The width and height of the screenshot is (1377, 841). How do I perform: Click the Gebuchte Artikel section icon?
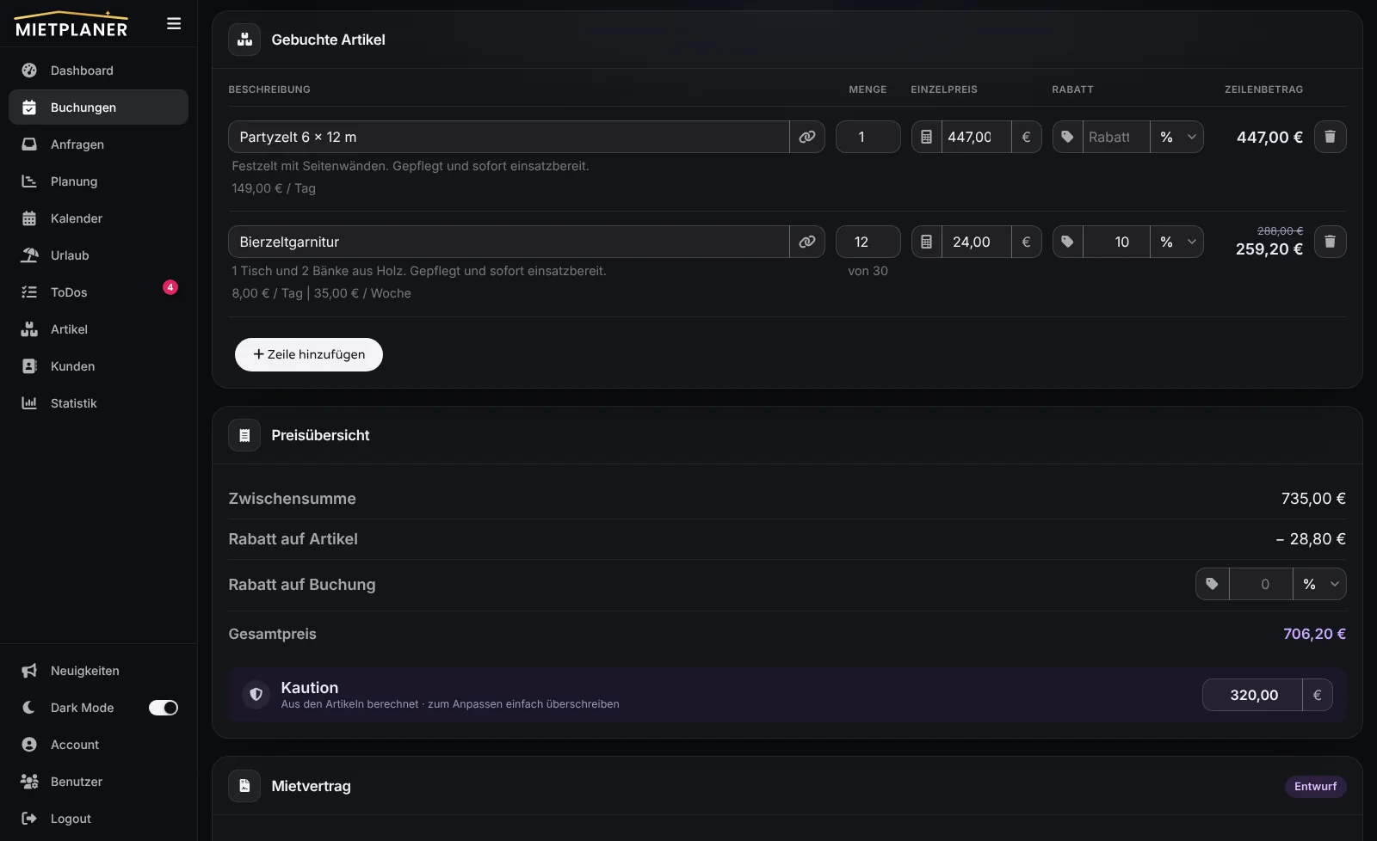pos(244,40)
